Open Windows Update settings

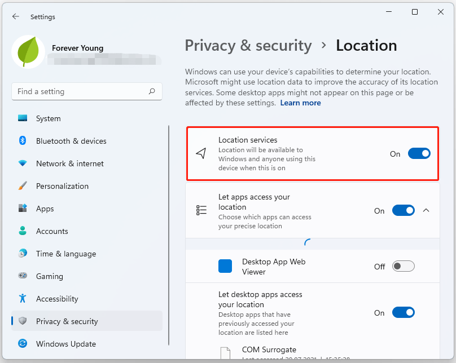point(87,344)
